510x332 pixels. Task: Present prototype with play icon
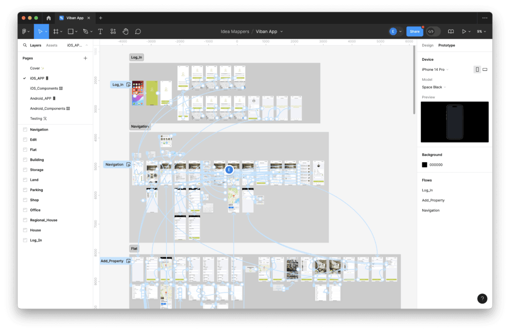point(464,31)
